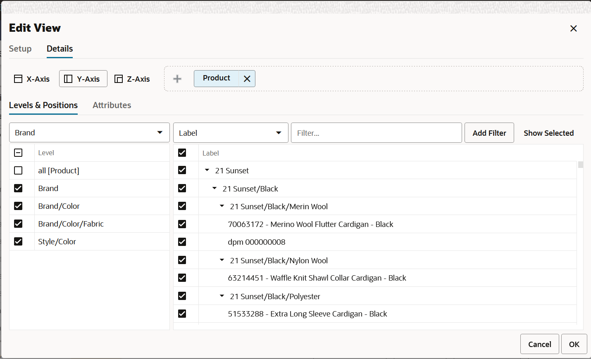Screen dimensions: 591x359
Task: Remove the Product chip with its X
Action: coord(247,79)
